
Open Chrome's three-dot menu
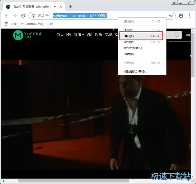189,16
